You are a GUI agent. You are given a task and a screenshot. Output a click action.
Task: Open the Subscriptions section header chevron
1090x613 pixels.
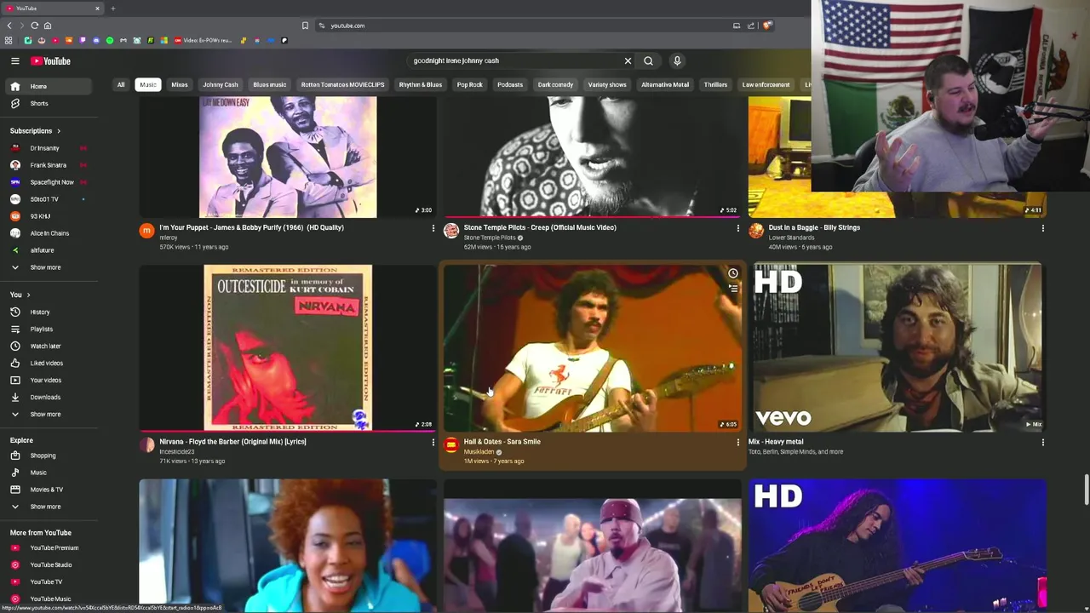click(59, 131)
